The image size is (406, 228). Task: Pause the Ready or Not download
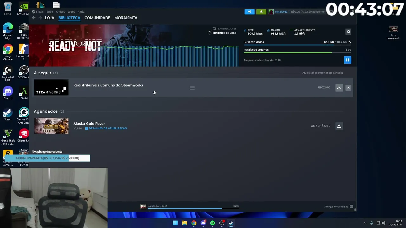tap(347, 60)
